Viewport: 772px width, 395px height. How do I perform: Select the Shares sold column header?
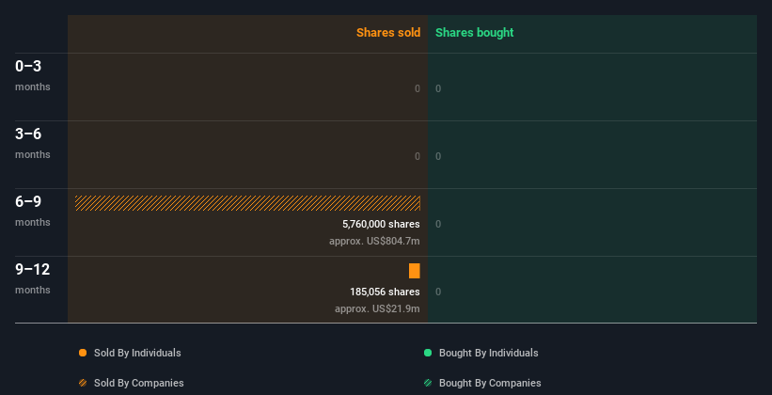coord(387,33)
